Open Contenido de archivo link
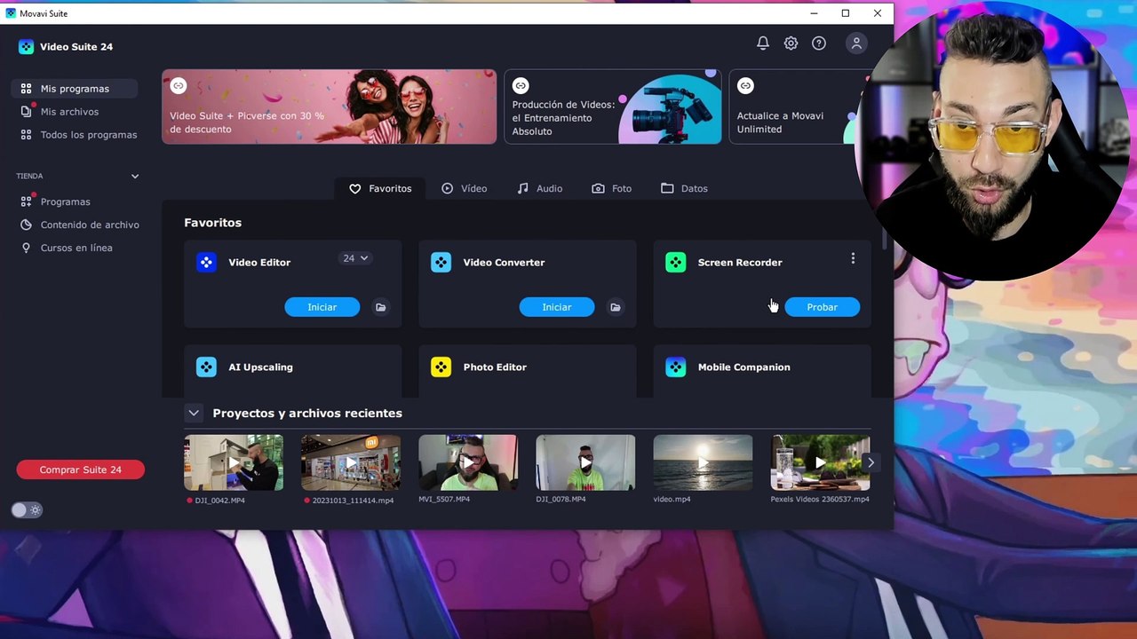The image size is (1137, 639). click(x=90, y=225)
